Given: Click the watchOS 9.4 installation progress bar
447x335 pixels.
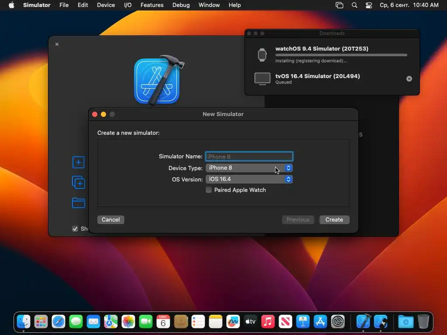Looking at the screenshot, I should [x=341, y=55].
